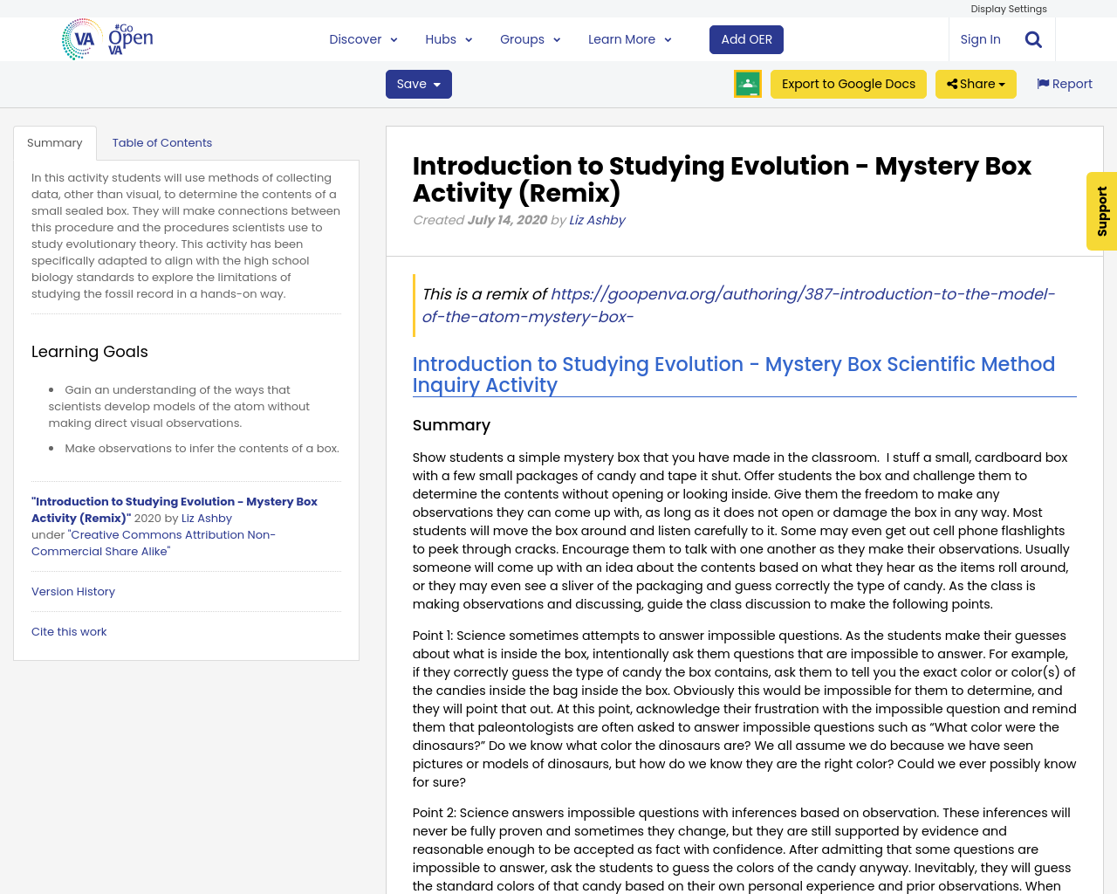Open the search magnifier icon
The image size is (1117, 894).
point(1033,39)
